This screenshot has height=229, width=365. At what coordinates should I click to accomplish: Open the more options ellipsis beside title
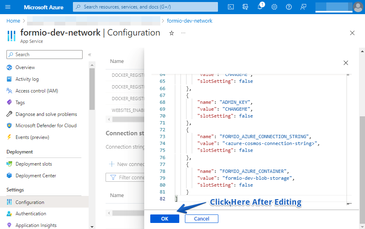point(183,33)
